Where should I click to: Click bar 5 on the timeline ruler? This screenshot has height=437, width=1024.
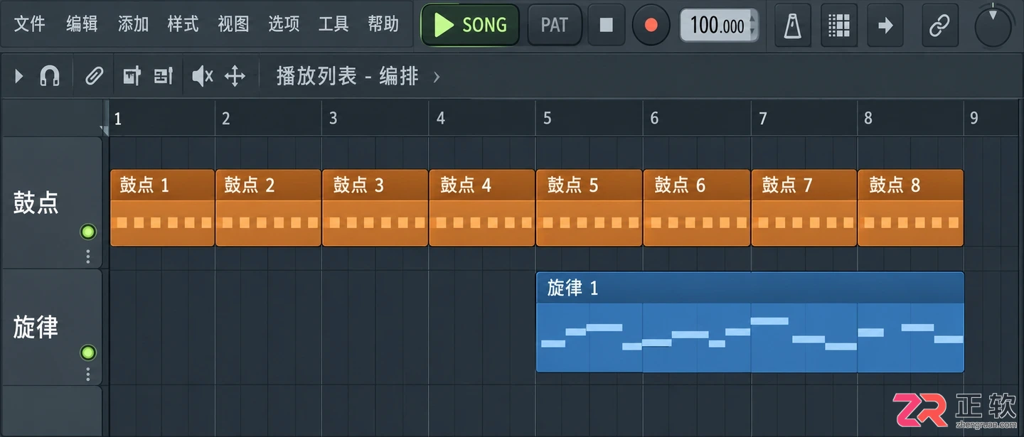[x=547, y=119]
